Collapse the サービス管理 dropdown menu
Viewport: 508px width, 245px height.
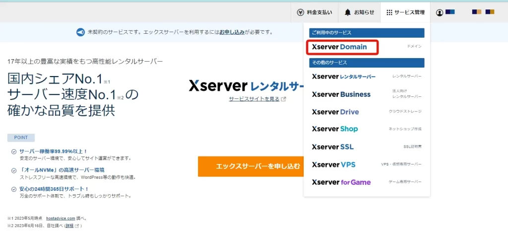coord(405,12)
